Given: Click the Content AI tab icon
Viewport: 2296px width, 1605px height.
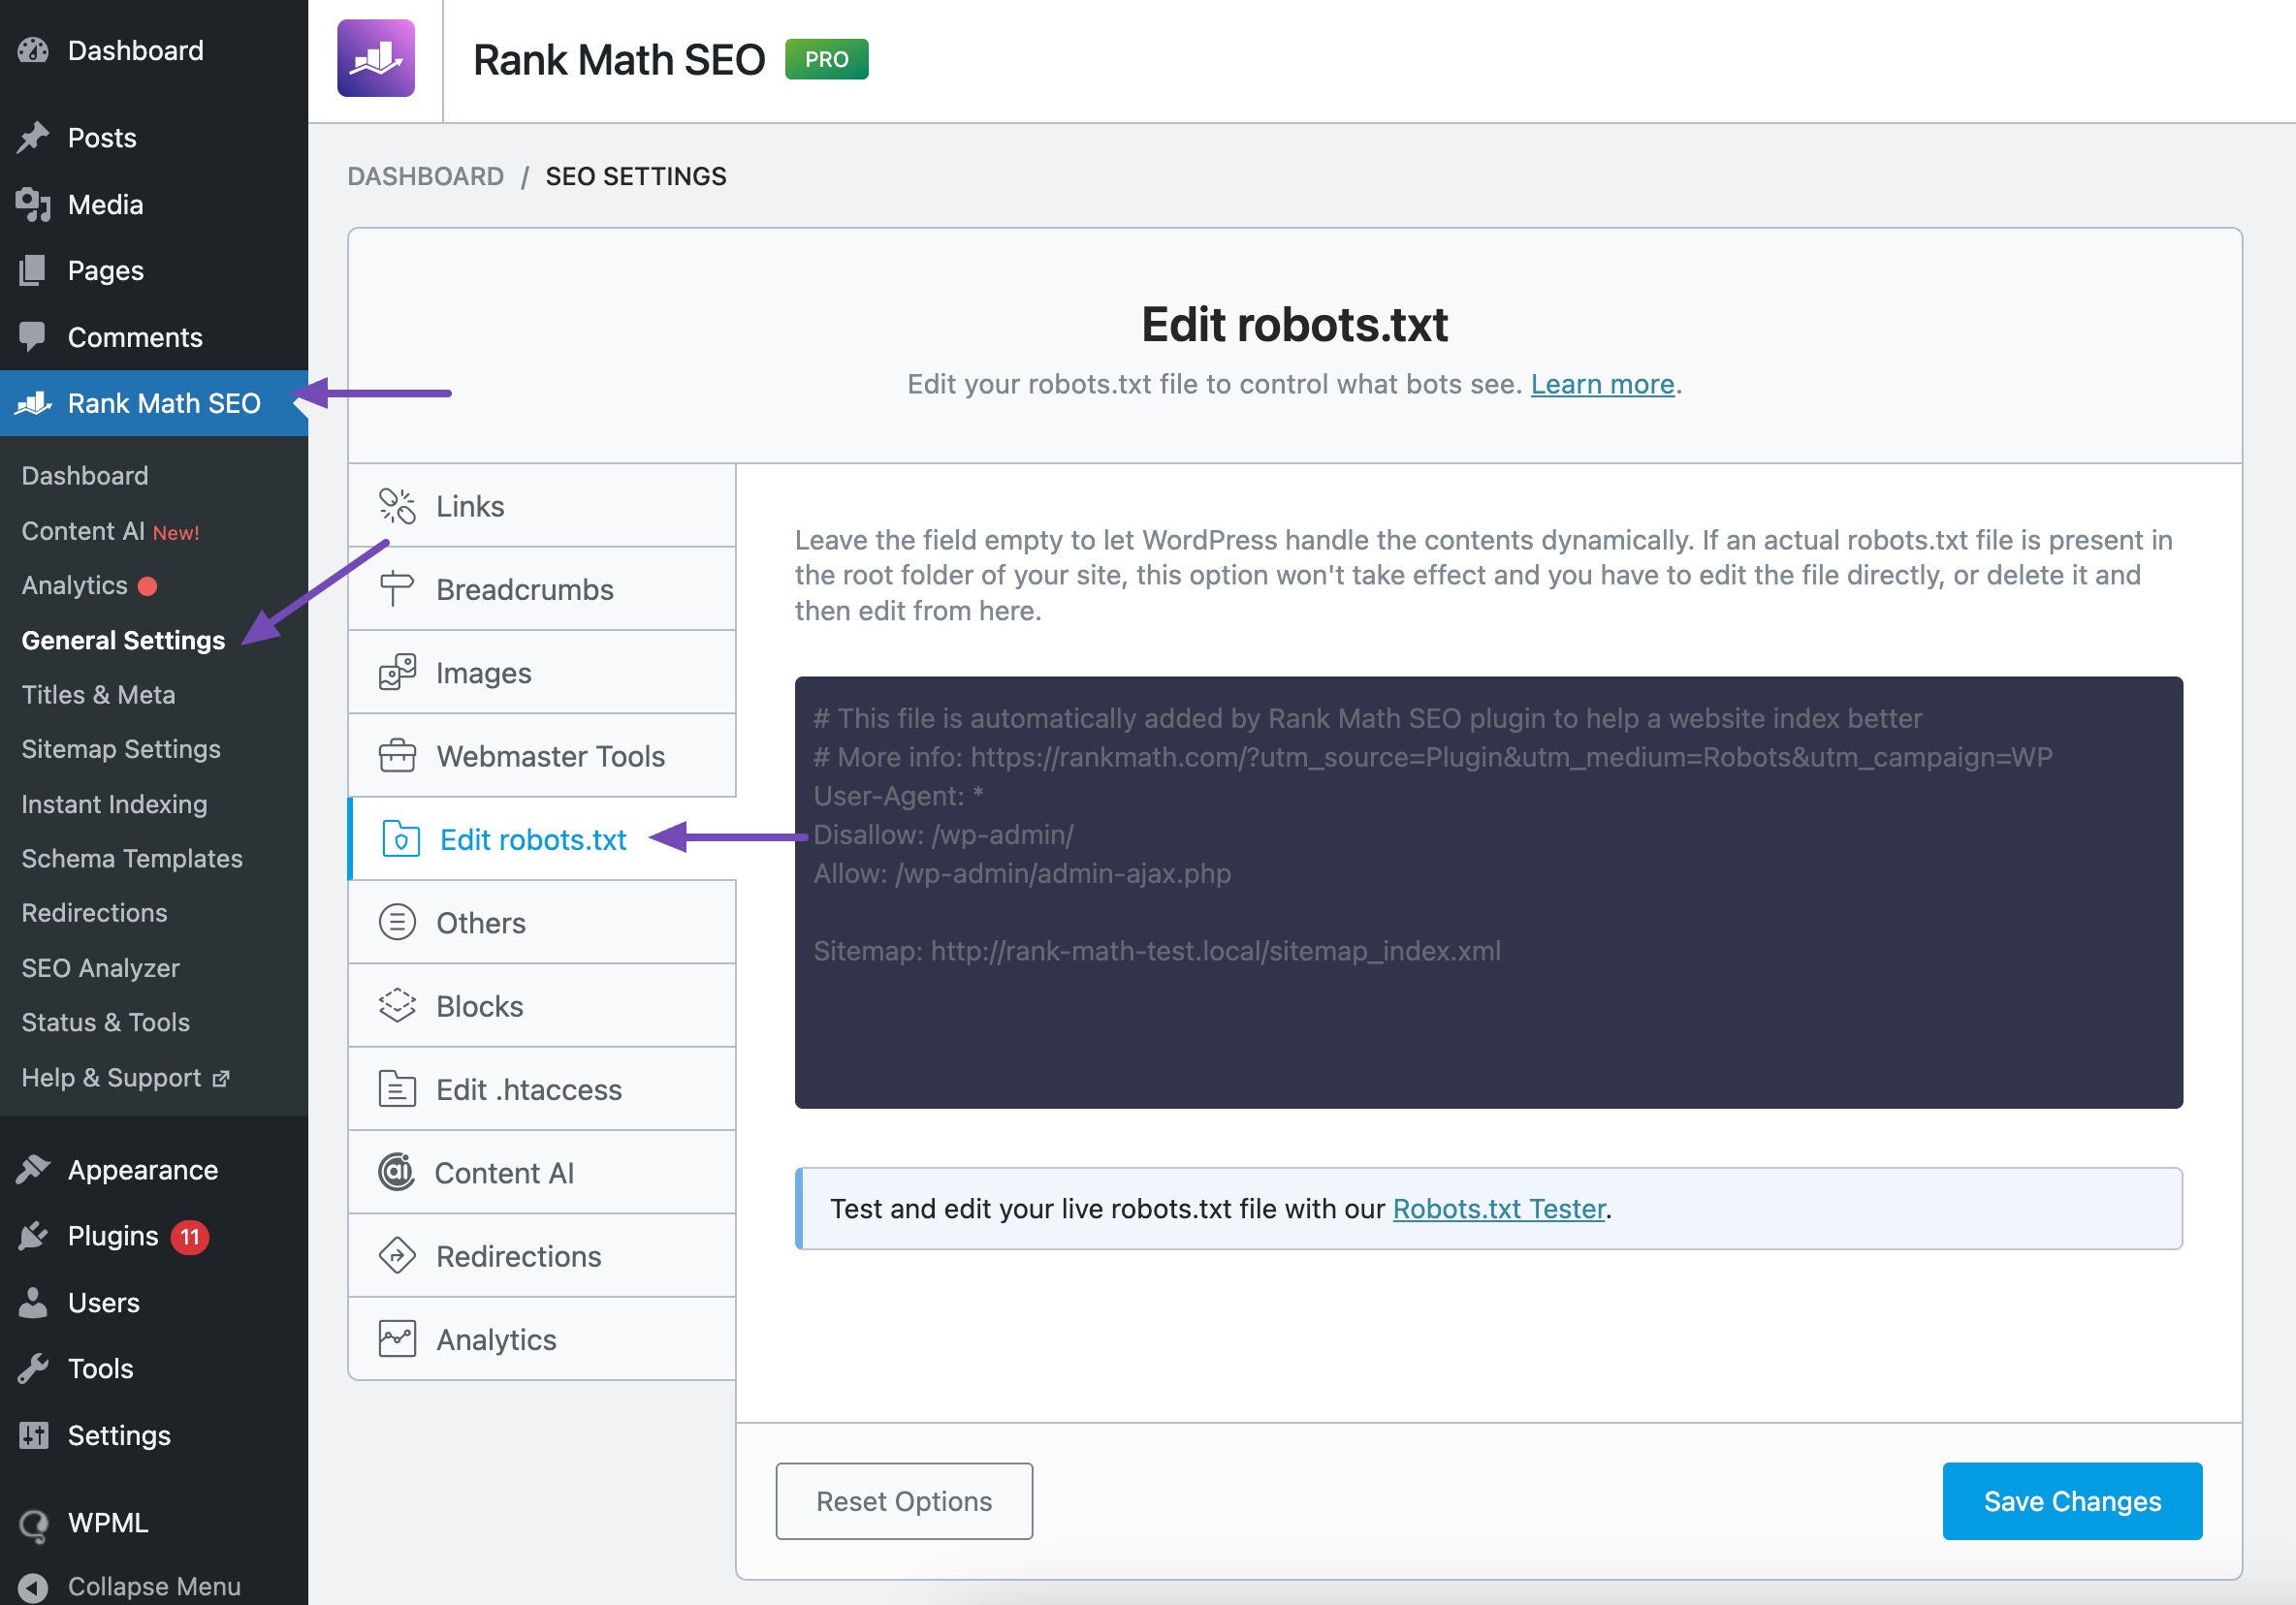Looking at the screenshot, I should [396, 1173].
